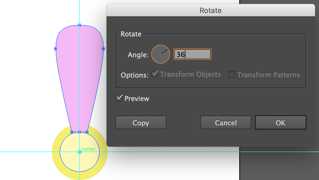This screenshot has height=180, width=319.
Task: Toggle the Transform Objects checkbox
Action: 154,74
